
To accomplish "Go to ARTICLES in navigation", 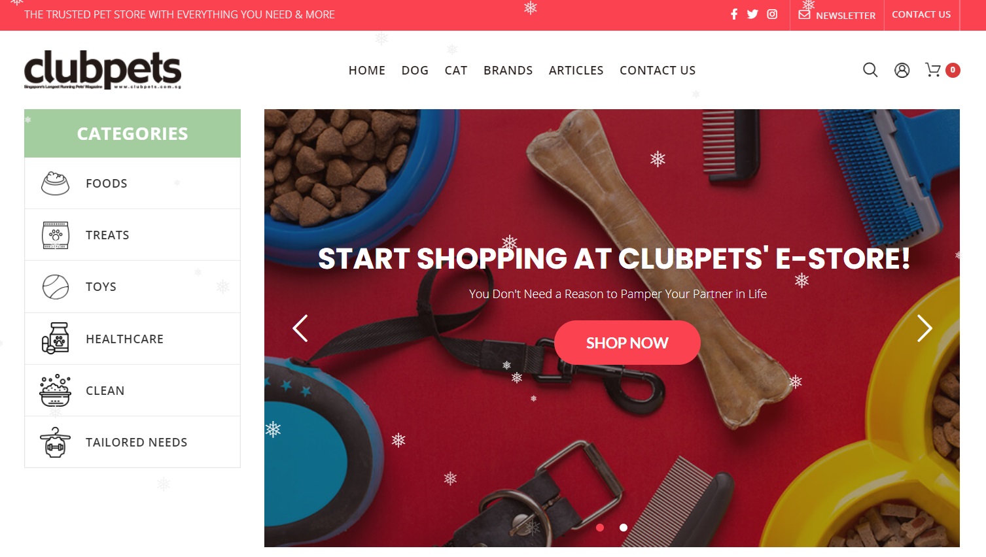I will point(576,71).
